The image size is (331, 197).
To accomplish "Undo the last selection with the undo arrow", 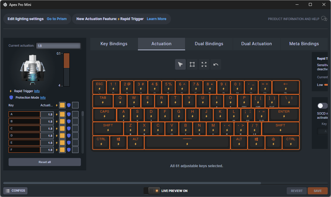I will [x=216, y=64].
